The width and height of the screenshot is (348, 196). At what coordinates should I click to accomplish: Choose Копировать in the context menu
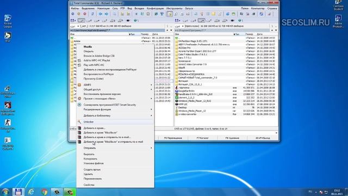pos(115,159)
